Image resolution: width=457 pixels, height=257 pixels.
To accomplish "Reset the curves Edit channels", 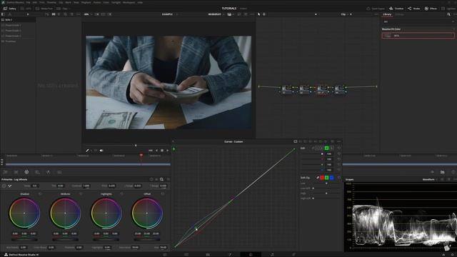I will tap(339, 148).
